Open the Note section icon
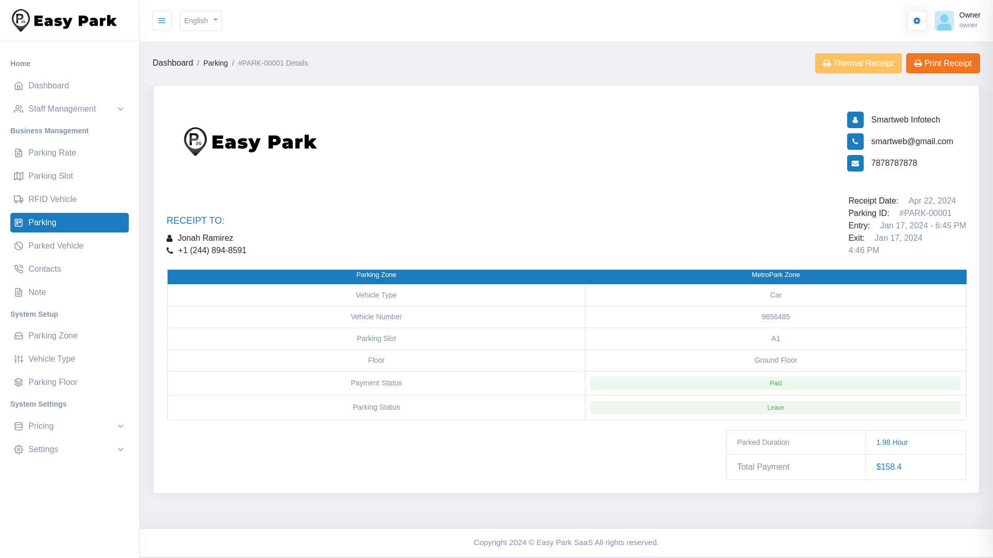Screen dimensions: 993x558 (x=19, y=292)
